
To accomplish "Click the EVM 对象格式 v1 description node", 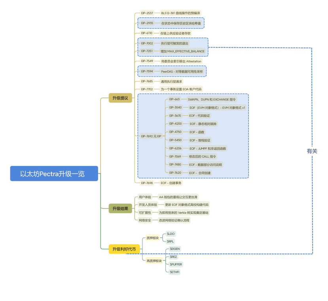I will [217, 107].
